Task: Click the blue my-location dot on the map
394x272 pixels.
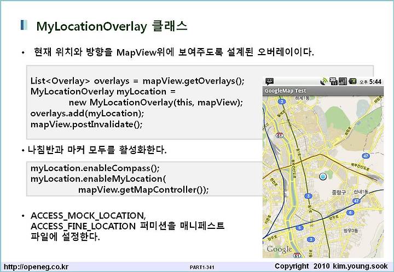Action: [x=323, y=176]
